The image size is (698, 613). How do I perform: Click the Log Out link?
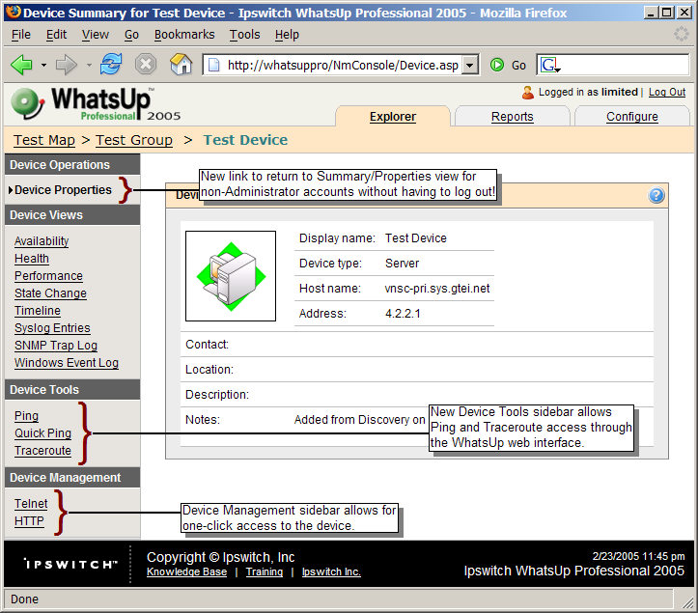click(x=666, y=93)
